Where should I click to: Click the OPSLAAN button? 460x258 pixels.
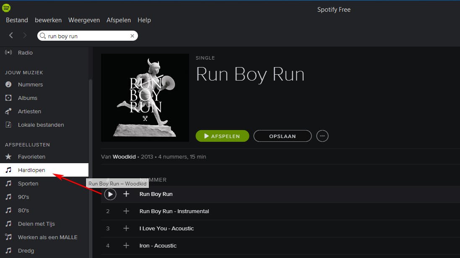[283, 136]
